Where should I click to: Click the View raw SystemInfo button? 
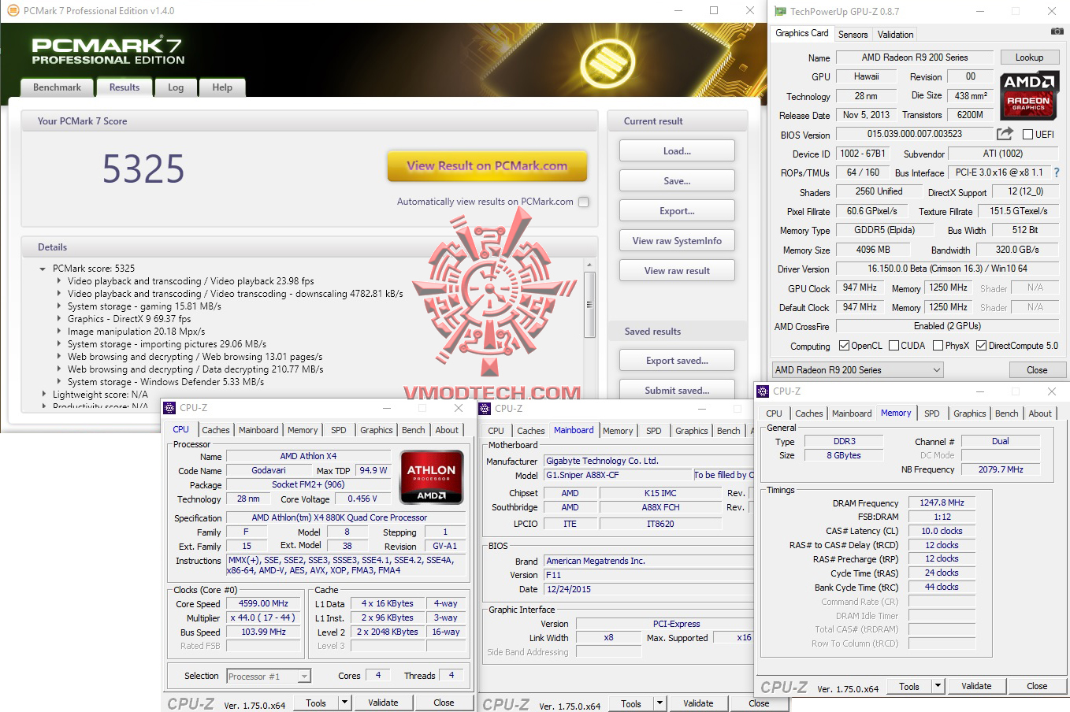(x=677, y=241)
